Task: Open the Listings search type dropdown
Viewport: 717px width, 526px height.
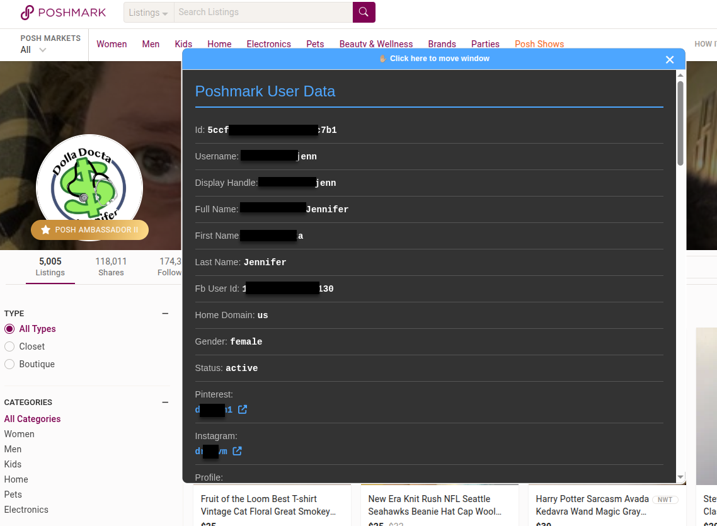Action: tap(148, 13)
